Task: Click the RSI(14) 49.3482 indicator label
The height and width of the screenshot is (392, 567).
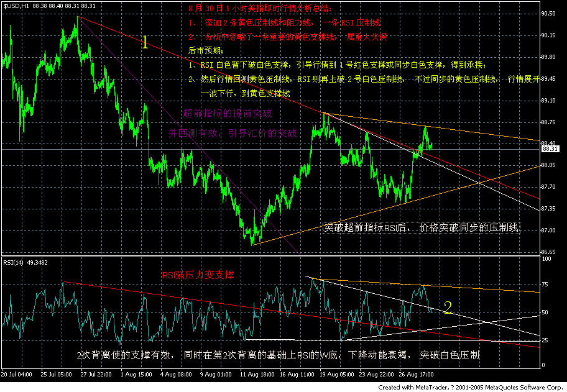Action: pos(25,263)
